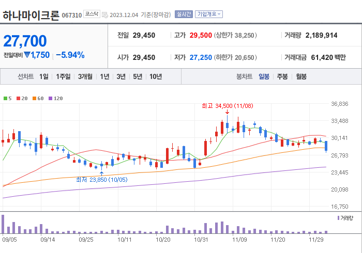
Task: Click the 16,750 price axis label
Action: pyautogui.click(x=340, y=207)
